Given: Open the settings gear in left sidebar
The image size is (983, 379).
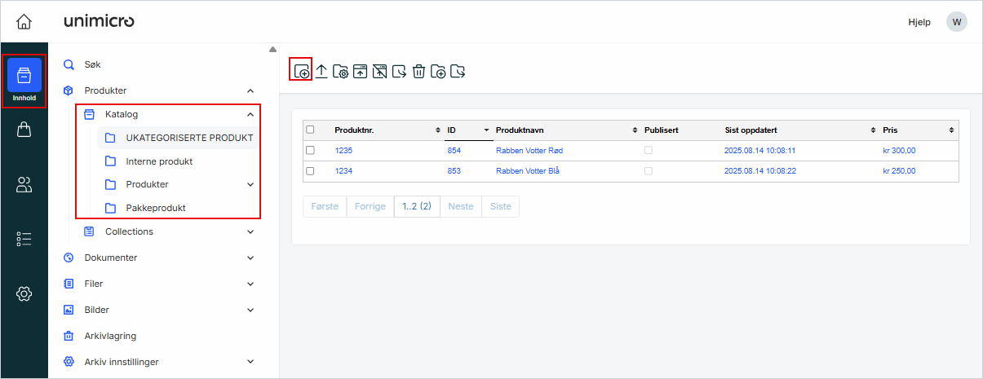Looking at the screenshot, I should pyautogui.click(x=24, y=293).
